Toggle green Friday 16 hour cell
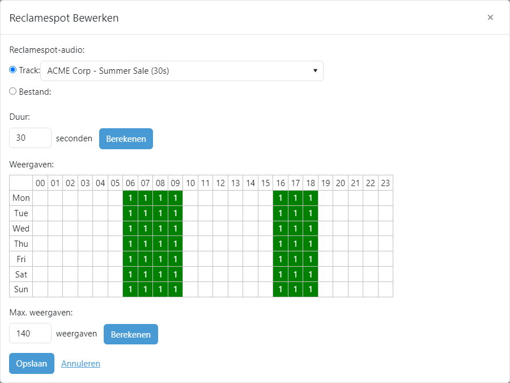This screenshot has width=510, height=383. click(x=280, y=259)
